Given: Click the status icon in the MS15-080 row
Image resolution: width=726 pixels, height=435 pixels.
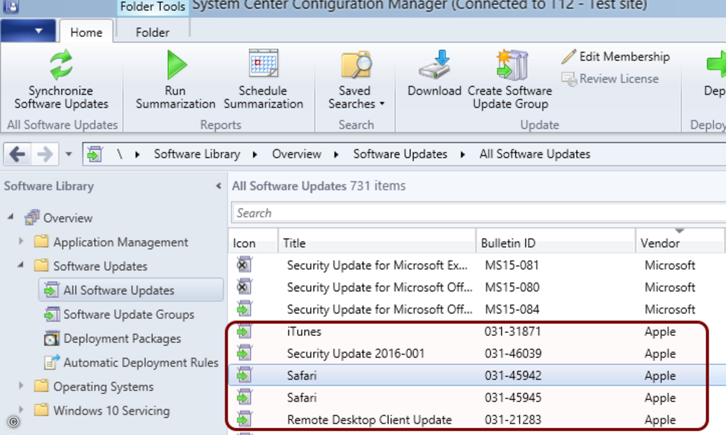Looking at the screenshot, I should click(244, 287).
